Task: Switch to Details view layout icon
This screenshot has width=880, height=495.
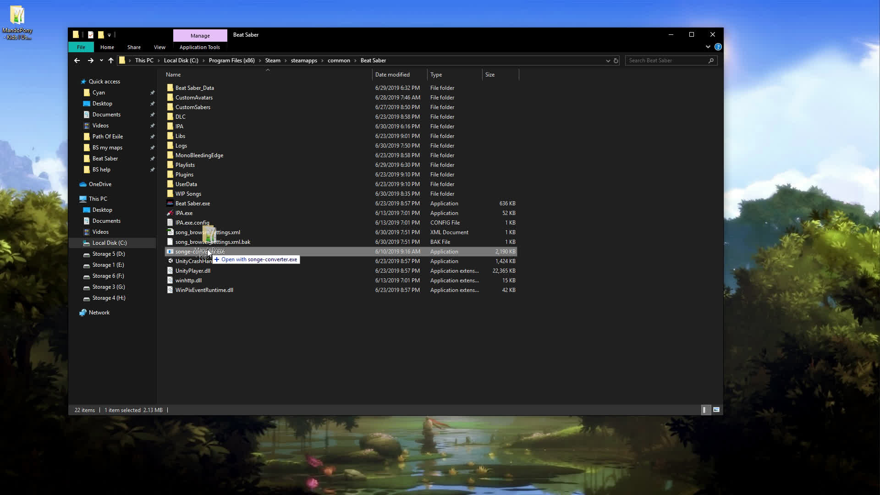Action: (x=704, y=410)
